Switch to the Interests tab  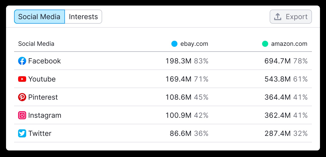[x=83, y=17]
